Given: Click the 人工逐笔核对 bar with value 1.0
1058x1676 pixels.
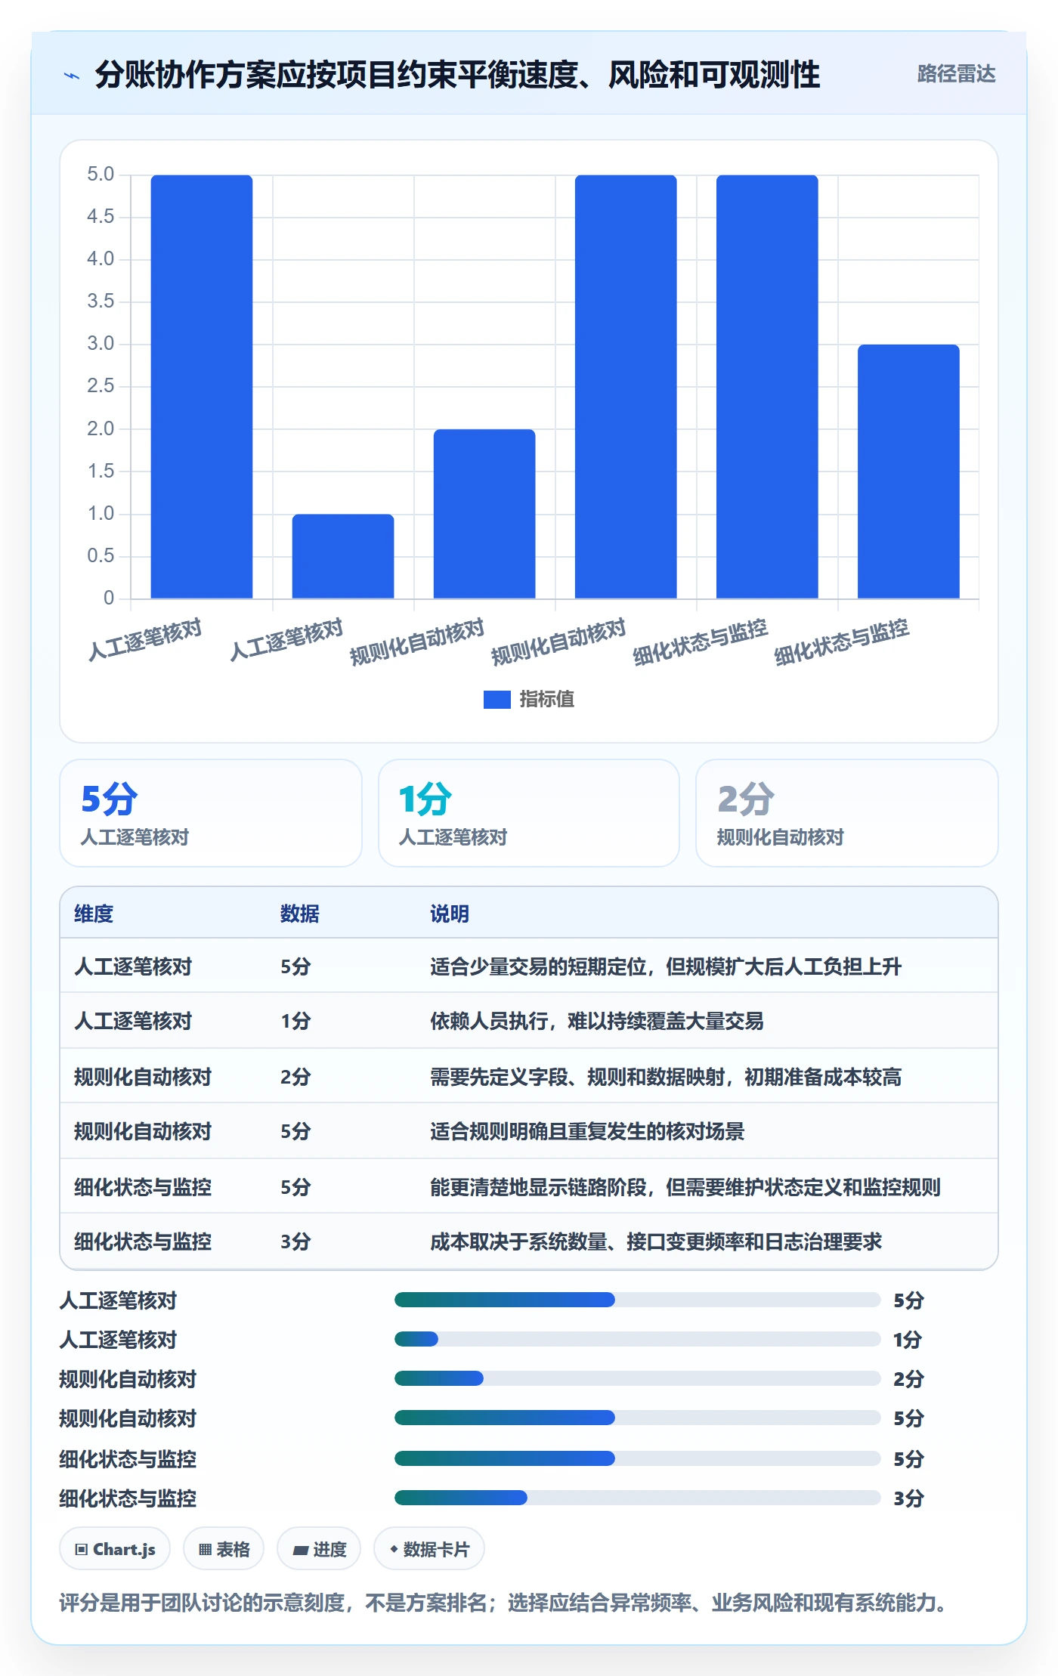Looking at the screenshot, I should point(343,556).
